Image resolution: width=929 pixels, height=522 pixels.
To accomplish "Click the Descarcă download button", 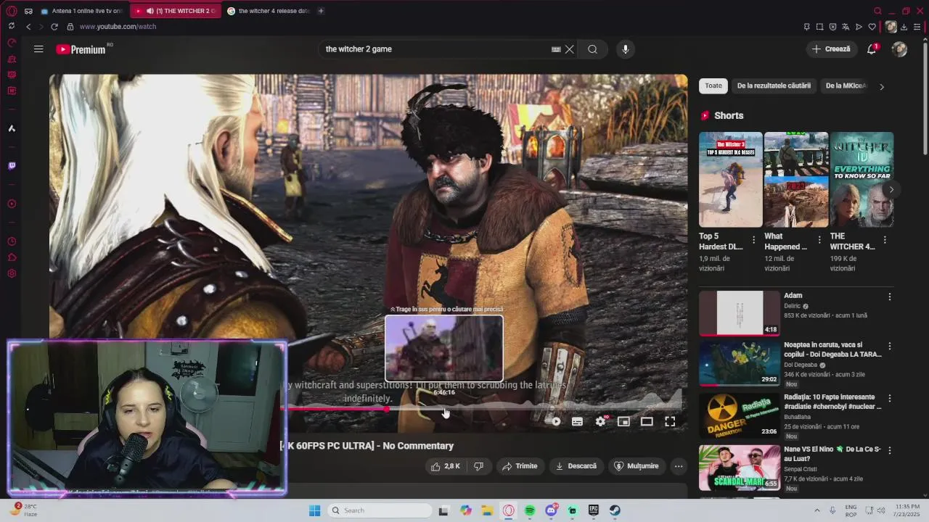I will coord(576,466).
